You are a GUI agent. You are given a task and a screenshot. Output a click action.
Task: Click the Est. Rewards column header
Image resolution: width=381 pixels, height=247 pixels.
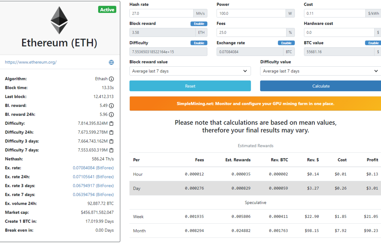coord(238,160)
